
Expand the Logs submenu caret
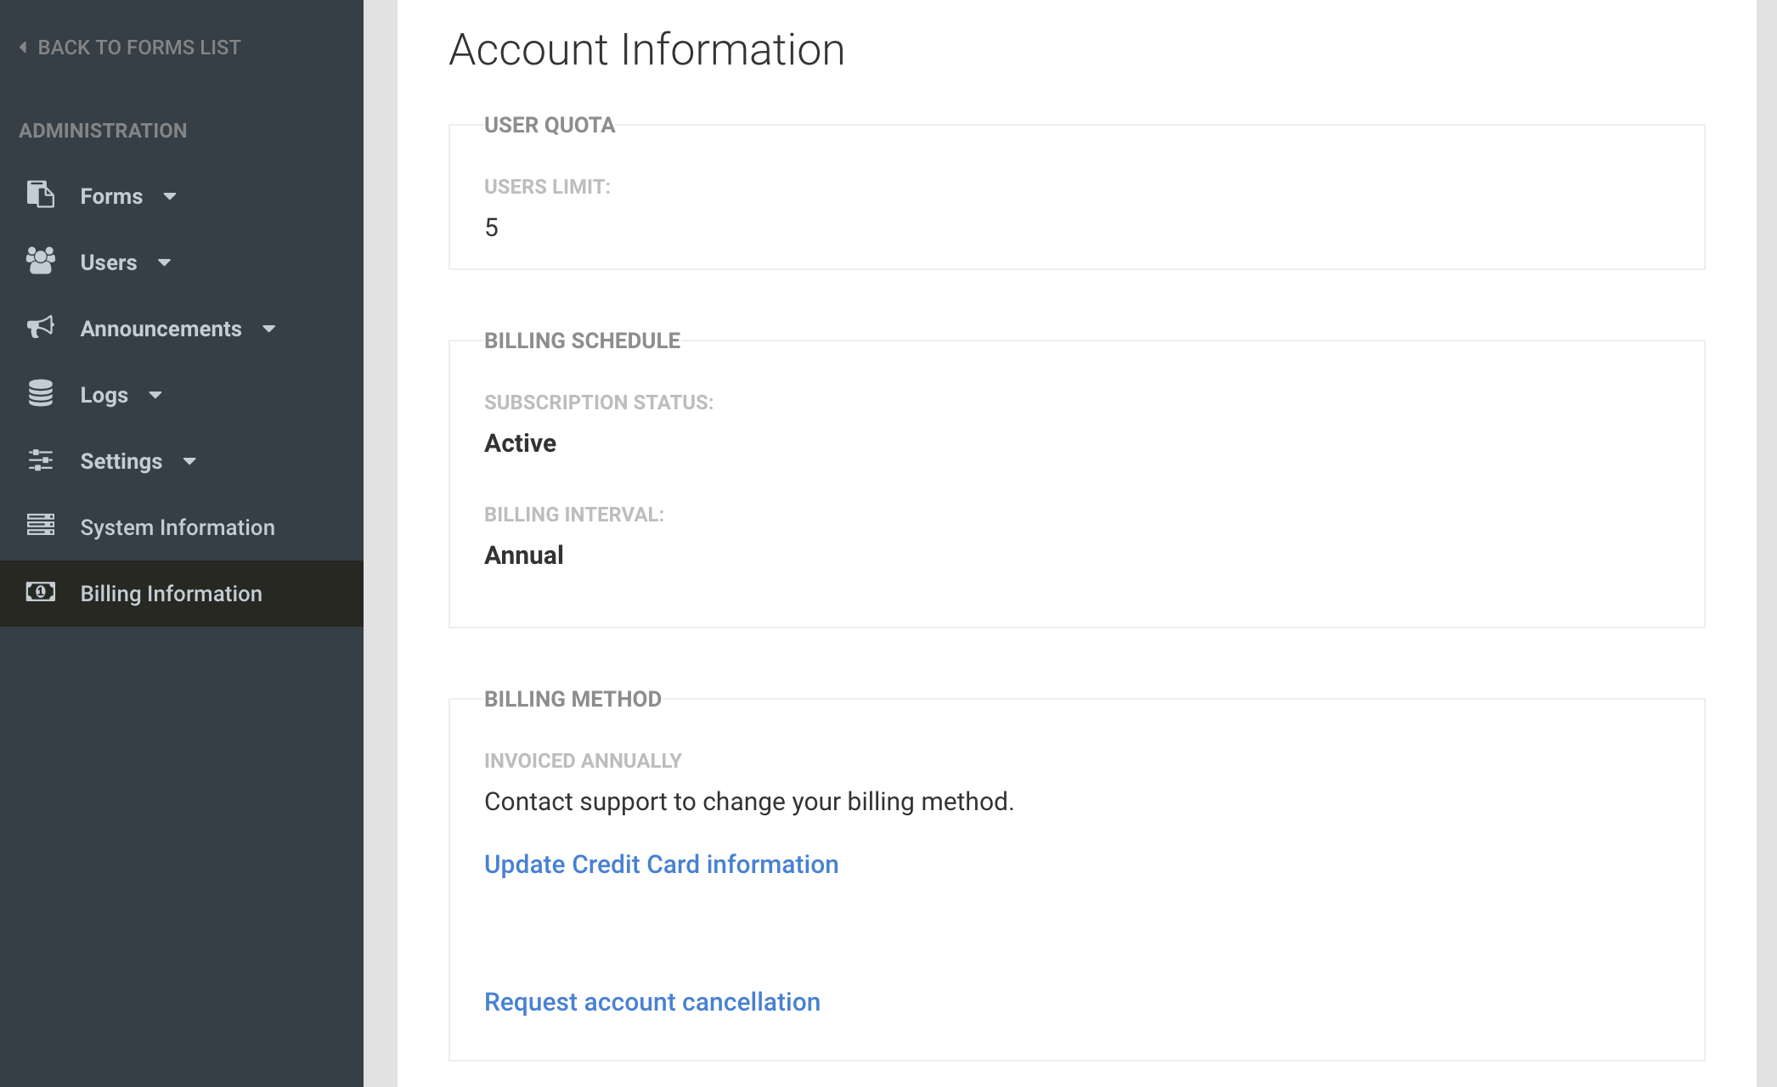click(x=155, y=395)
